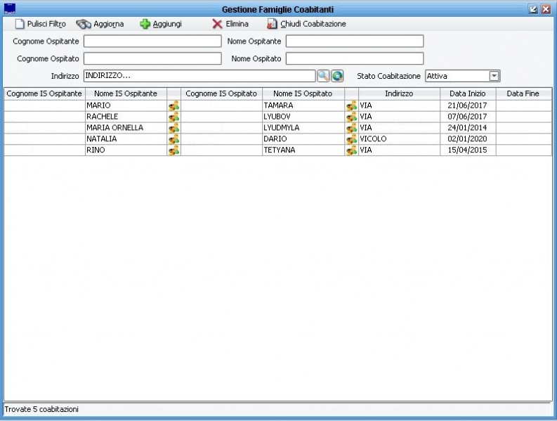Sort by Data Inizio column header
Screen dimensions: 557x421
click(x=467, y=93)
